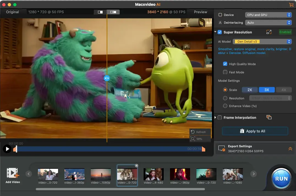296x196 pixels.
Task: Collapse Export Settings with the orange chevron
Action: pyautogui.click(x=290, y=149)
